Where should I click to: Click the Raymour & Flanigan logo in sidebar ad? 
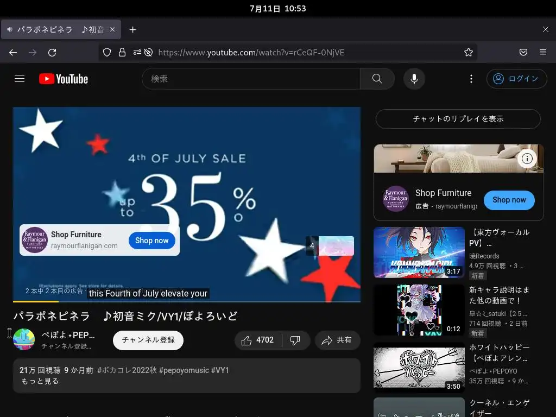396,199
